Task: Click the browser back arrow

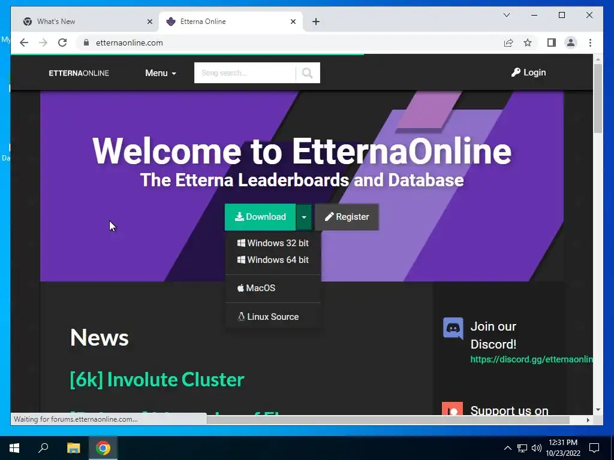Action: coord(24,43)
